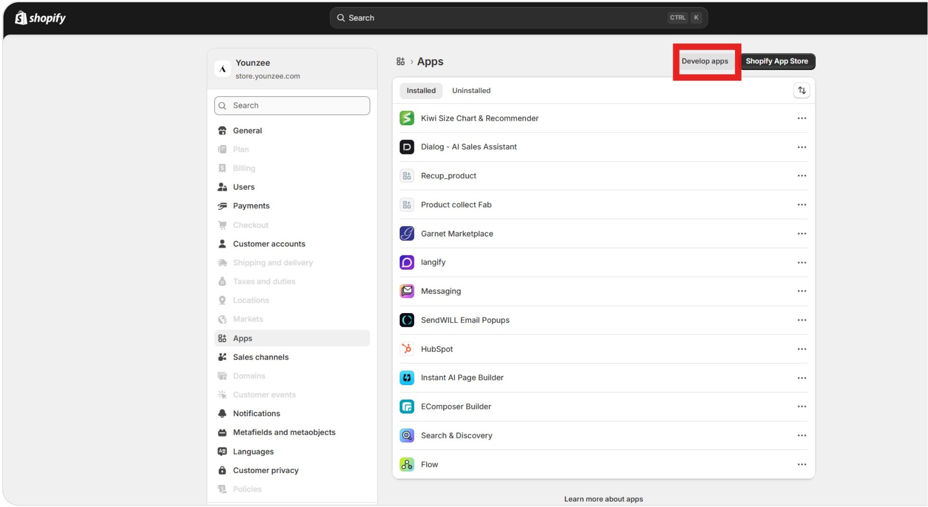Click the sort apps arrows icon

(801, 90)
